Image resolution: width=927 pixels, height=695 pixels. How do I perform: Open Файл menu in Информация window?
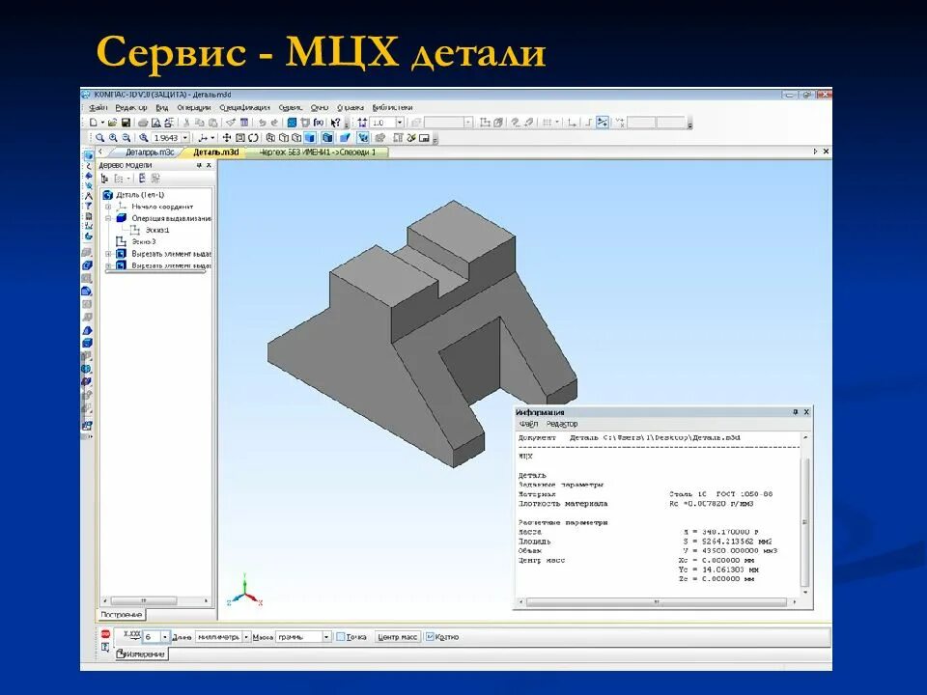528,424
